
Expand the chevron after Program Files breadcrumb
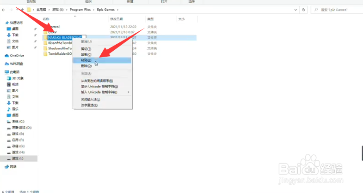click(x=94, y=10)
